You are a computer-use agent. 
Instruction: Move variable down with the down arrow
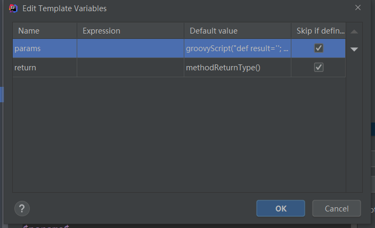[x=354, y=50]
